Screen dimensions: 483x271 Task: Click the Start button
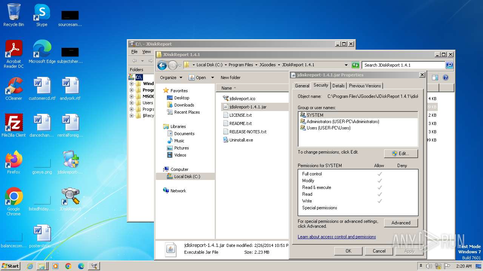pos(11,266)
